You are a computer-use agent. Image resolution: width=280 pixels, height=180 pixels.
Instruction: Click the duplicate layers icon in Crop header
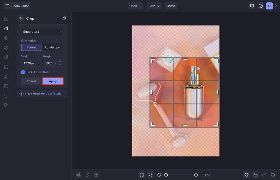[64, 18]
